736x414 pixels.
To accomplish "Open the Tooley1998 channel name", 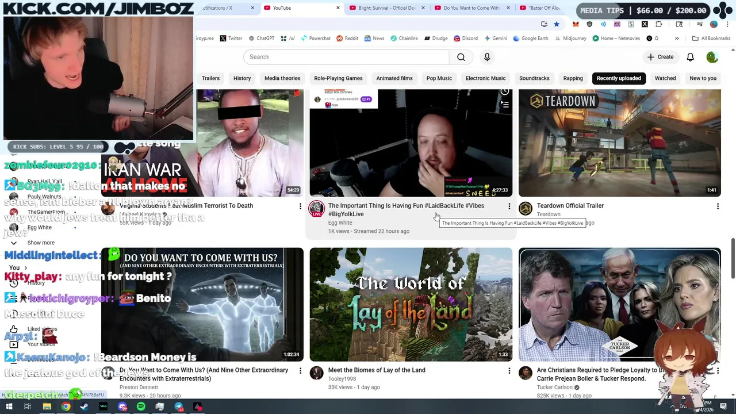I will point(342,378).
